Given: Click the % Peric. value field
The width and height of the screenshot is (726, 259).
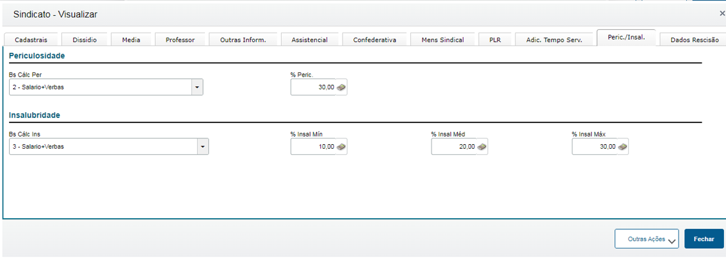Looking at the screenshot, I should tap(314, 87).
